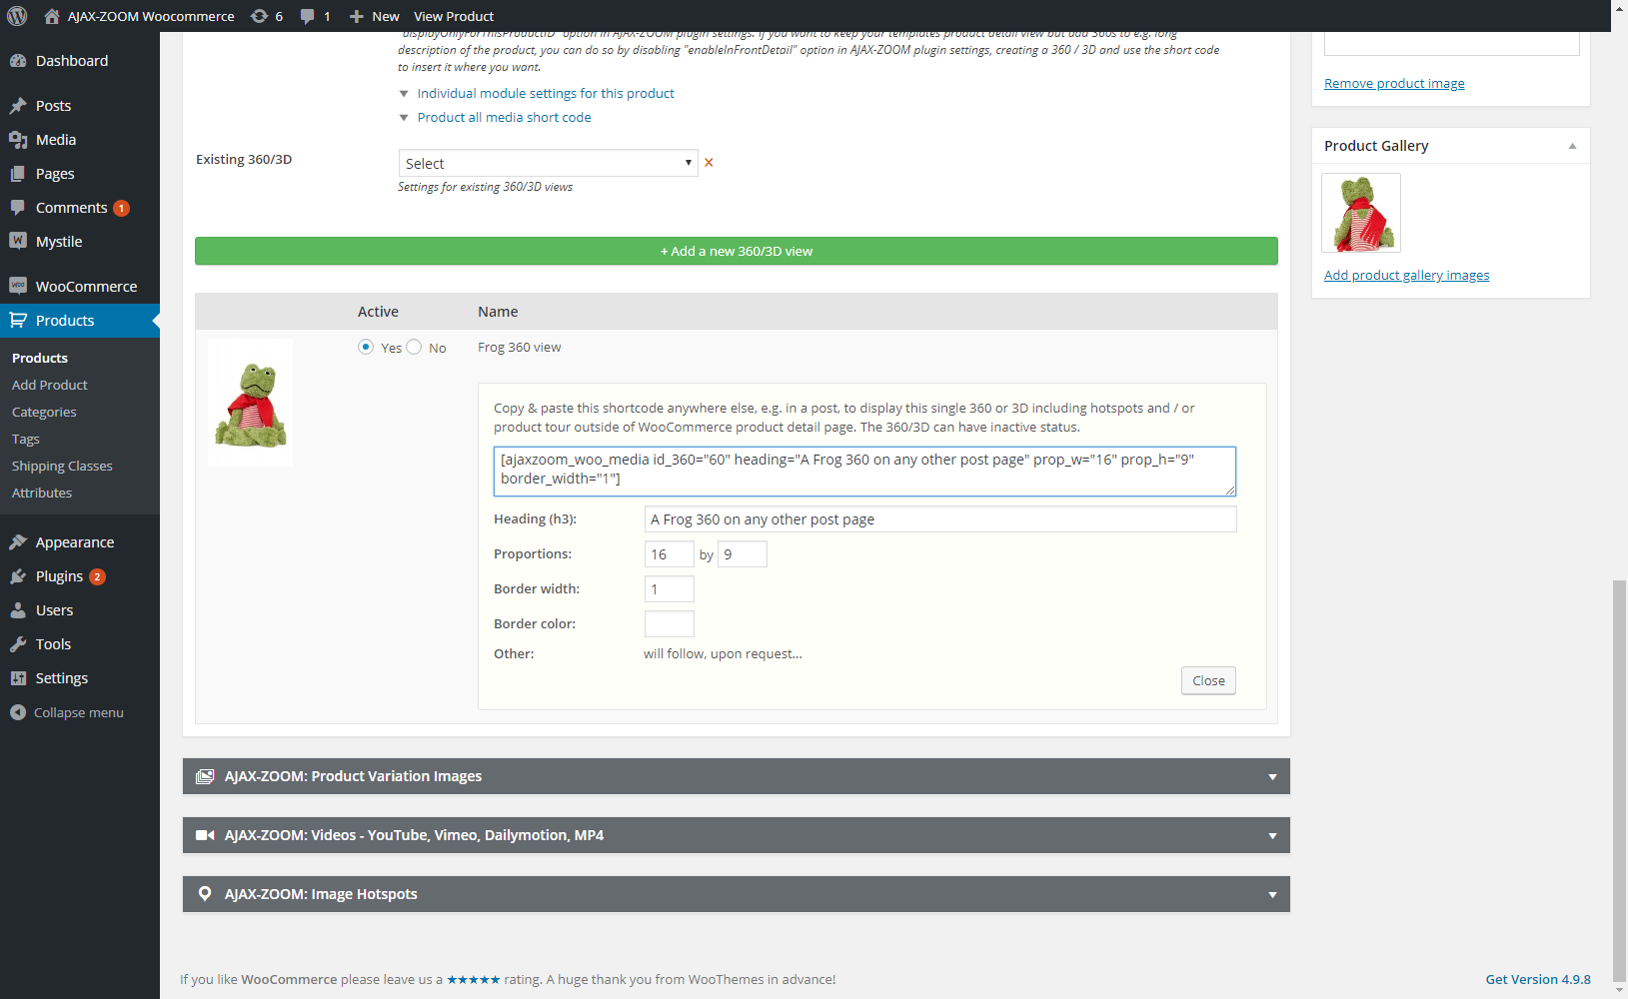Click the red X beside Existing 360/3D select
This screenshot has height=999, width=1628.
tap(709, 163)
